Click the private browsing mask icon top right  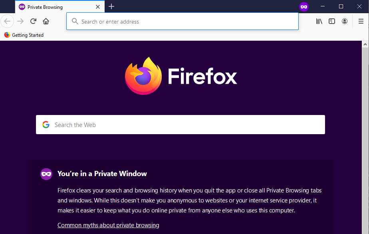click(304, 6)
